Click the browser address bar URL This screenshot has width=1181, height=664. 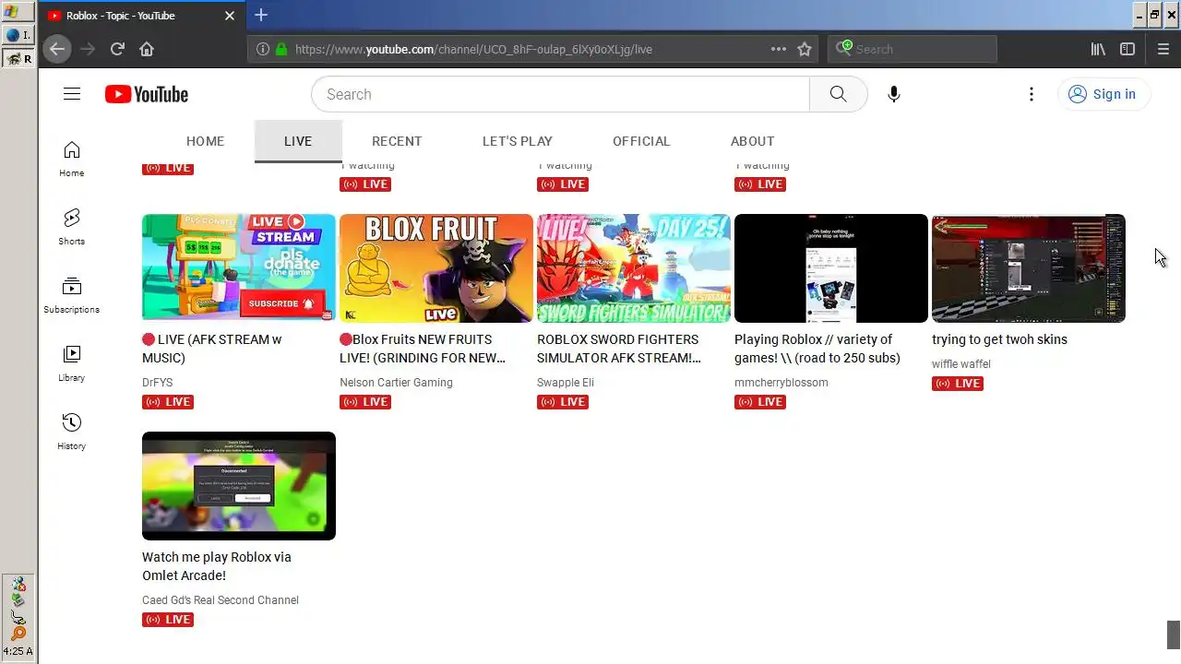point(473,49)
